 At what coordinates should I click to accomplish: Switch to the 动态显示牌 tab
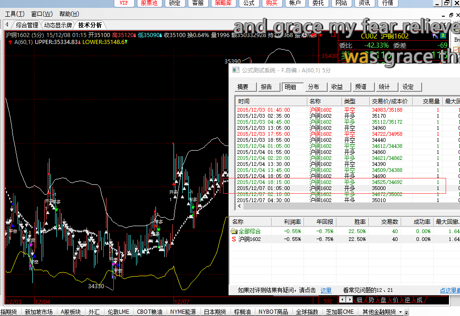click(x=58, y=25)
